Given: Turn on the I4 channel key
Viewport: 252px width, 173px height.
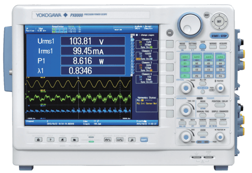Looking at the screenshot, I should [220, 70].
